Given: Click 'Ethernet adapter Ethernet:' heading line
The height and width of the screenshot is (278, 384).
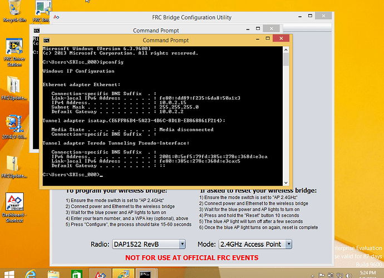Looking at the screenshot, I should pos(82,85).
